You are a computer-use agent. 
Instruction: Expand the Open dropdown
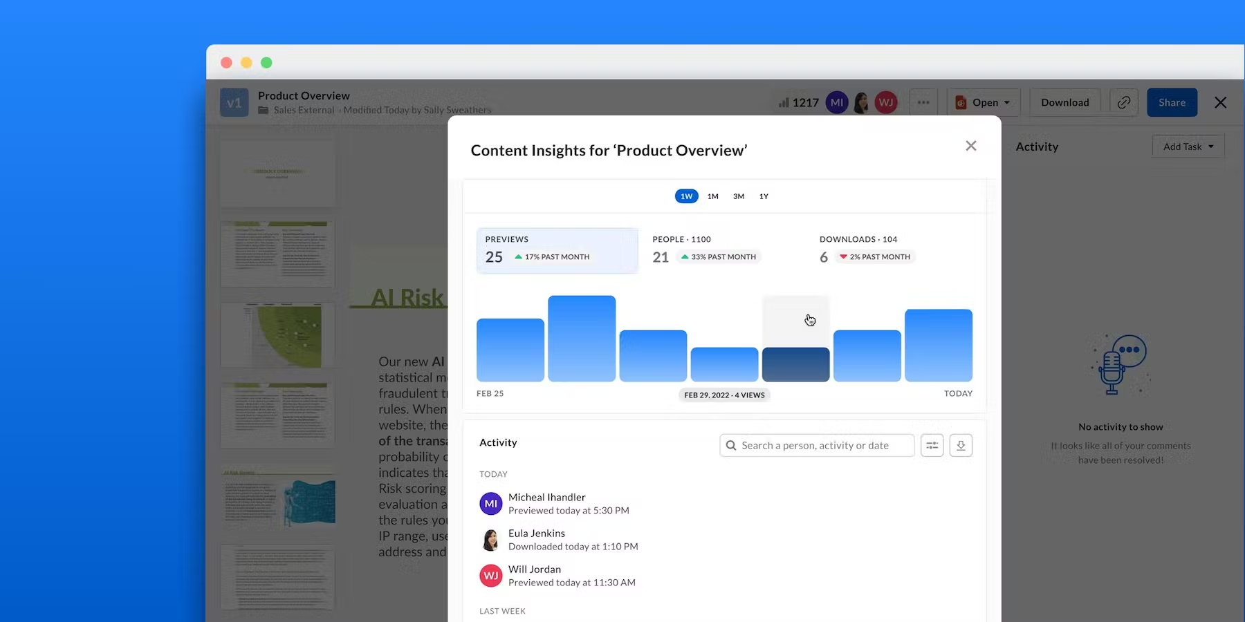(x=984, y=102)
